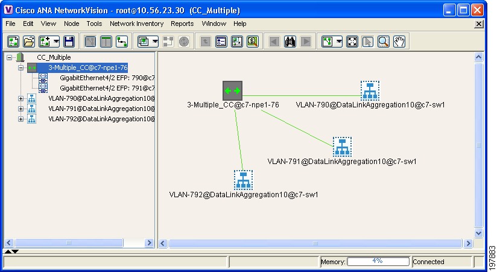This screenshot has width=497, height=272.
Task: Click the map overview window icon
Action: pos(237,42)
